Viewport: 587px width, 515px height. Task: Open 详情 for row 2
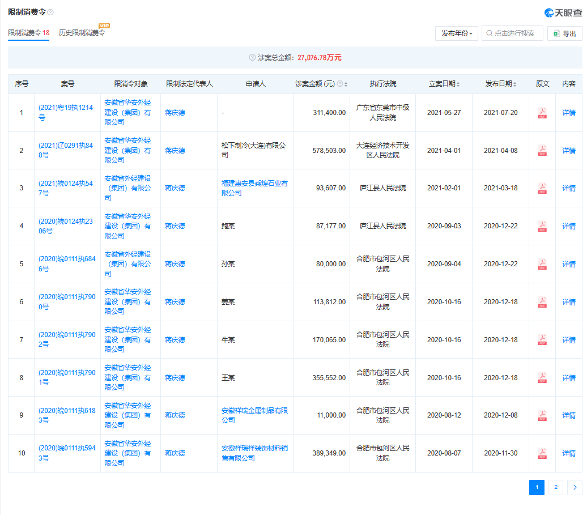[x=569, y=151]
